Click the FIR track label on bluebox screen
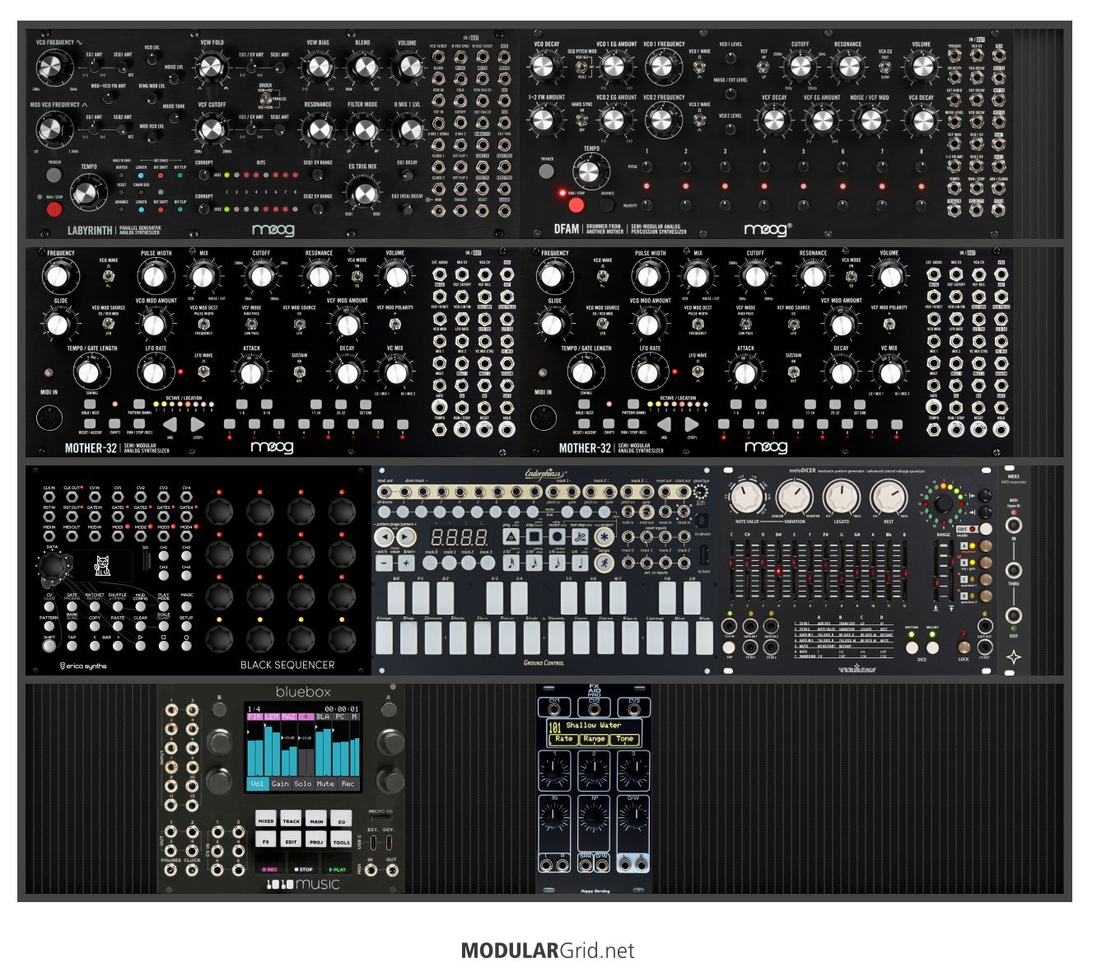This screenshot has height=968, width=1097. [254, 717]
